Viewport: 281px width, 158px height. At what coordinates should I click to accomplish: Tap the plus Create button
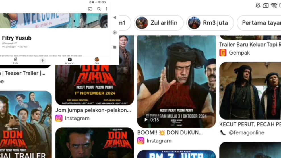pyautogui.click(x=42, y=61)
